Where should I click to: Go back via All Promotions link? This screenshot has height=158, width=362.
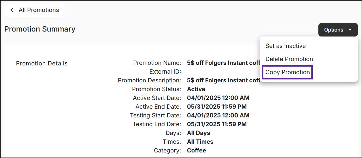(x=39, y=10)
